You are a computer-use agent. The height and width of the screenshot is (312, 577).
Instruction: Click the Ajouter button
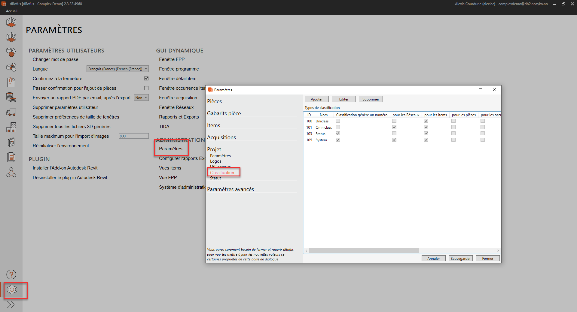tap(316, 99)
